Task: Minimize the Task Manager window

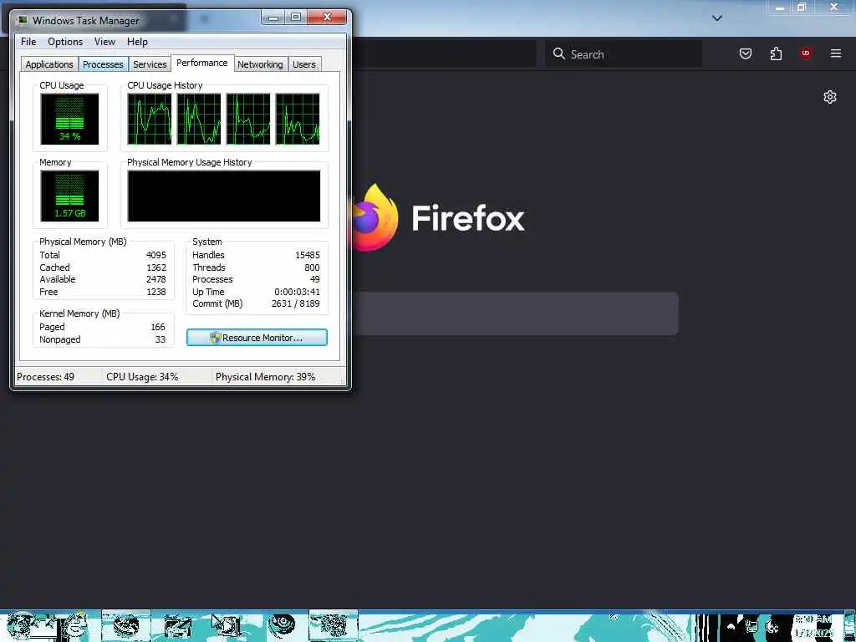Action: point(273,18)
